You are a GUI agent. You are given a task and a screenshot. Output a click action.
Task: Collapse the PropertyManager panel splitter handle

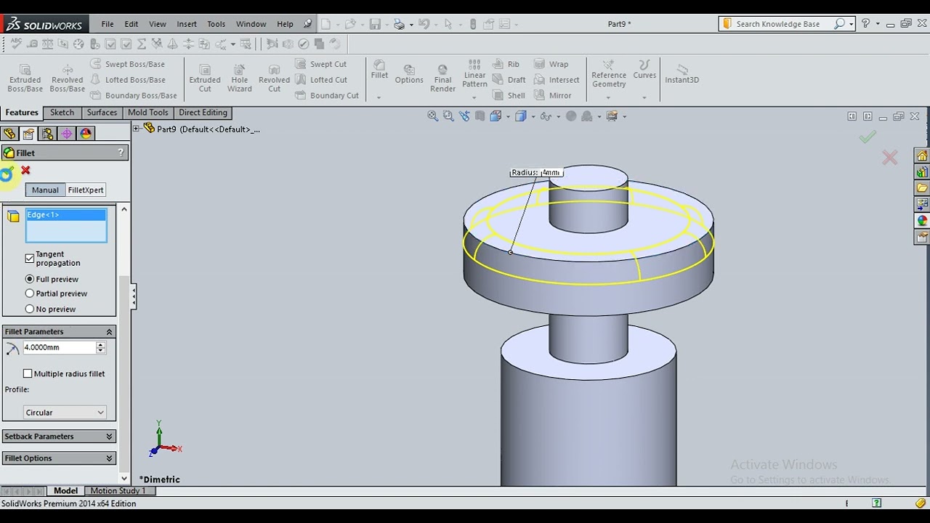[x=134, y=296]
